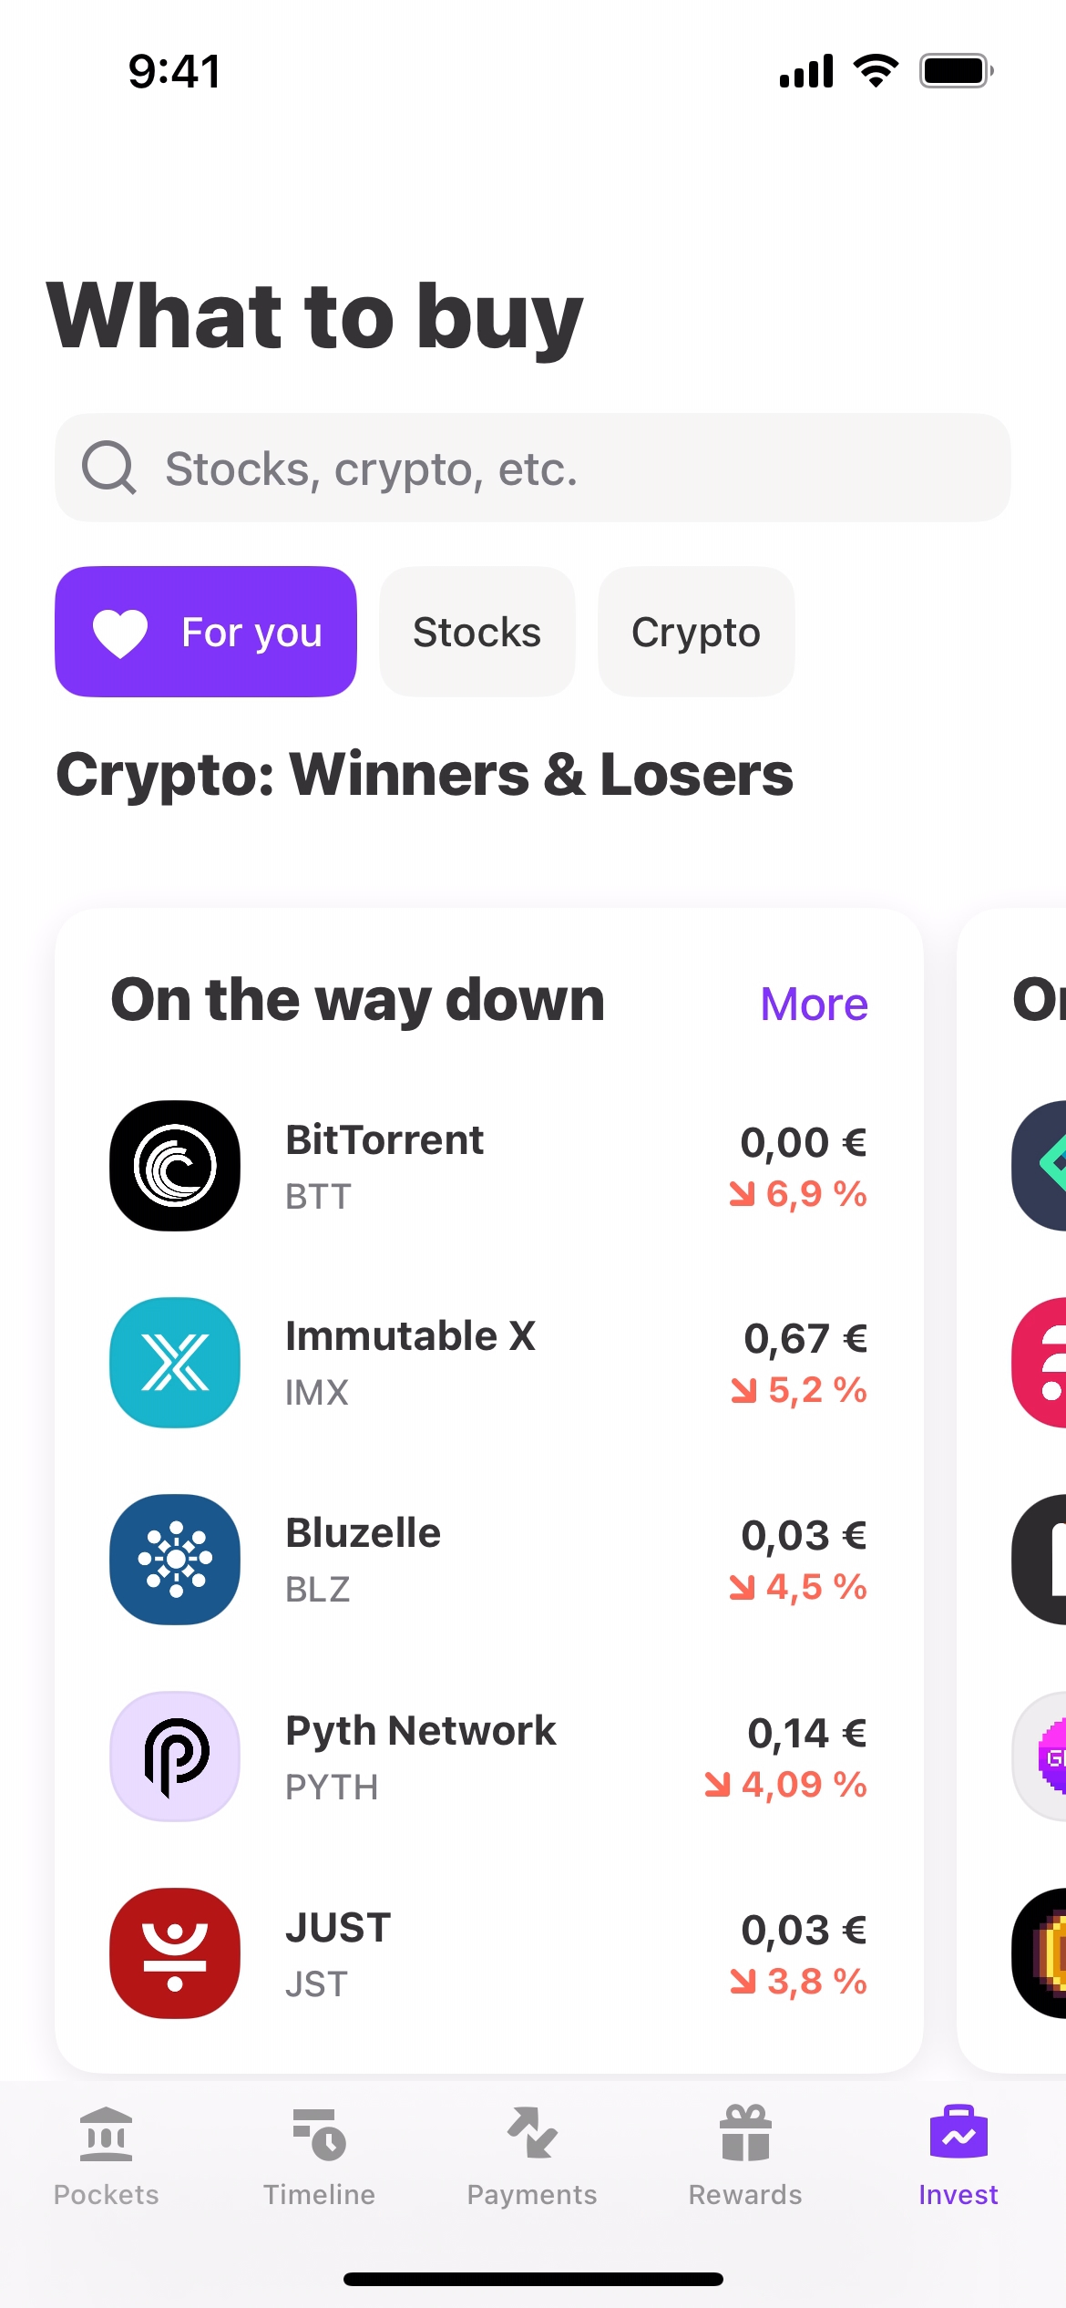
Task: Select the Crypto filter chip
Action: 696,632
